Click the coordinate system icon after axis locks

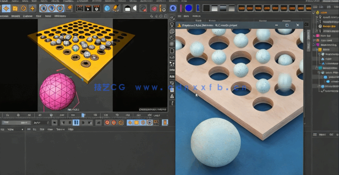tap(70, 8)
